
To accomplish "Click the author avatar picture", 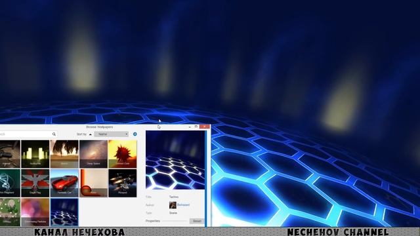I will (173, 205).
